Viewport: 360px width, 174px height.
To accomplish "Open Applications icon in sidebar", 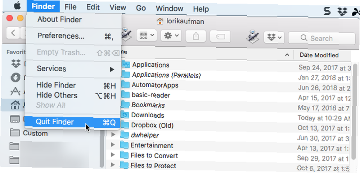I will coord(15,91).
